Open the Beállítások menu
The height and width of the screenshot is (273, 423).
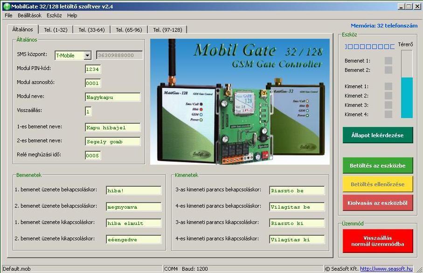point(29,15)
